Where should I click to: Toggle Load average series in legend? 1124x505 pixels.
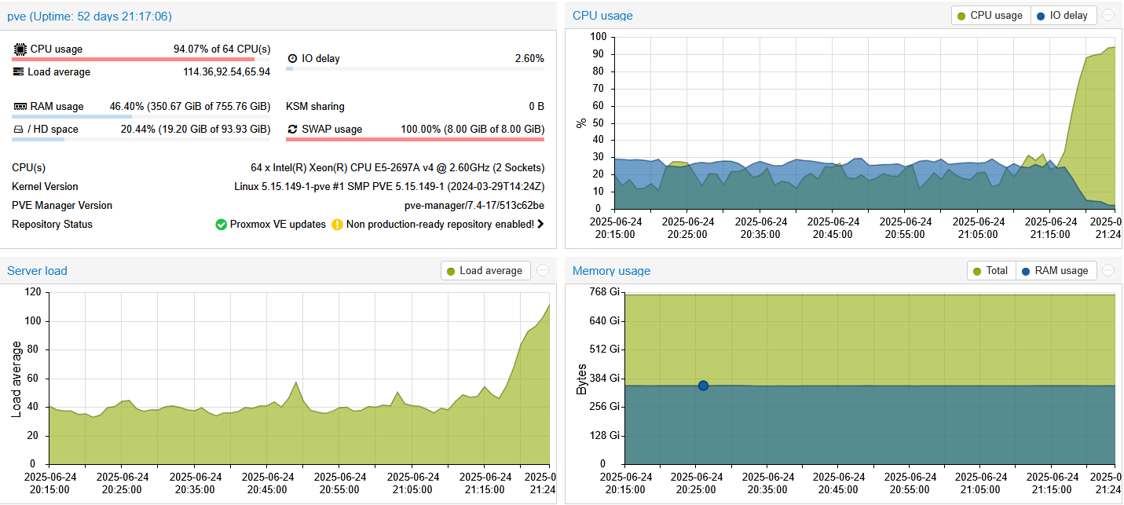(485, 271)
